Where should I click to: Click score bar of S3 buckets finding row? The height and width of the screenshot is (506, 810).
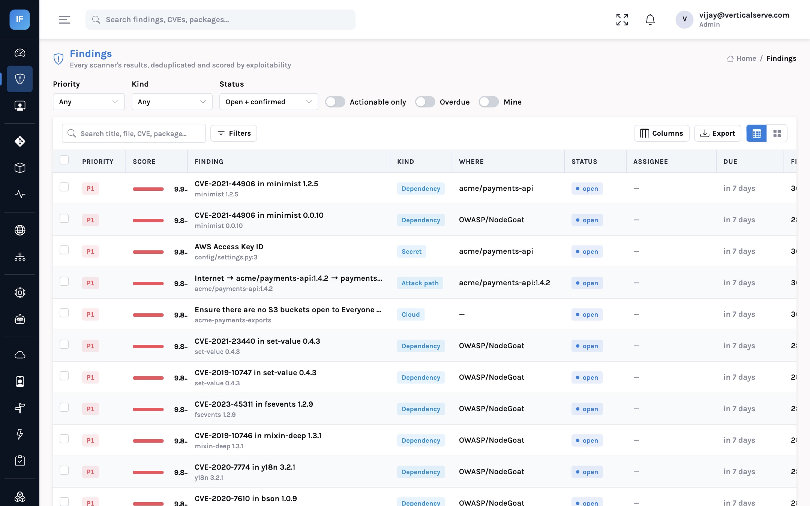pyautogui.click(x=148, y=315)
